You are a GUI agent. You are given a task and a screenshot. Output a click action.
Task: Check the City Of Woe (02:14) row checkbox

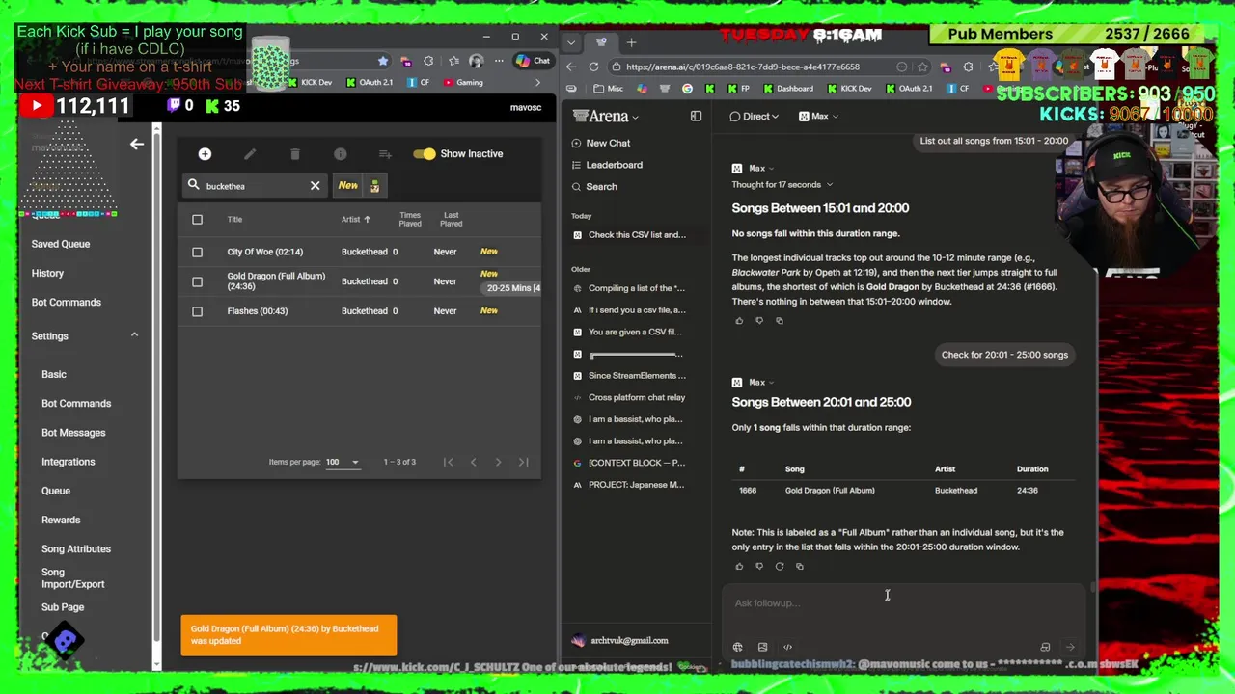[197, 253]
